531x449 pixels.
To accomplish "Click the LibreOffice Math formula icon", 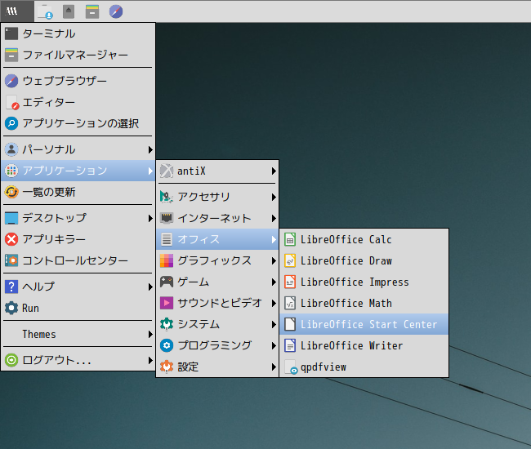I will click(x=290, y=303).
